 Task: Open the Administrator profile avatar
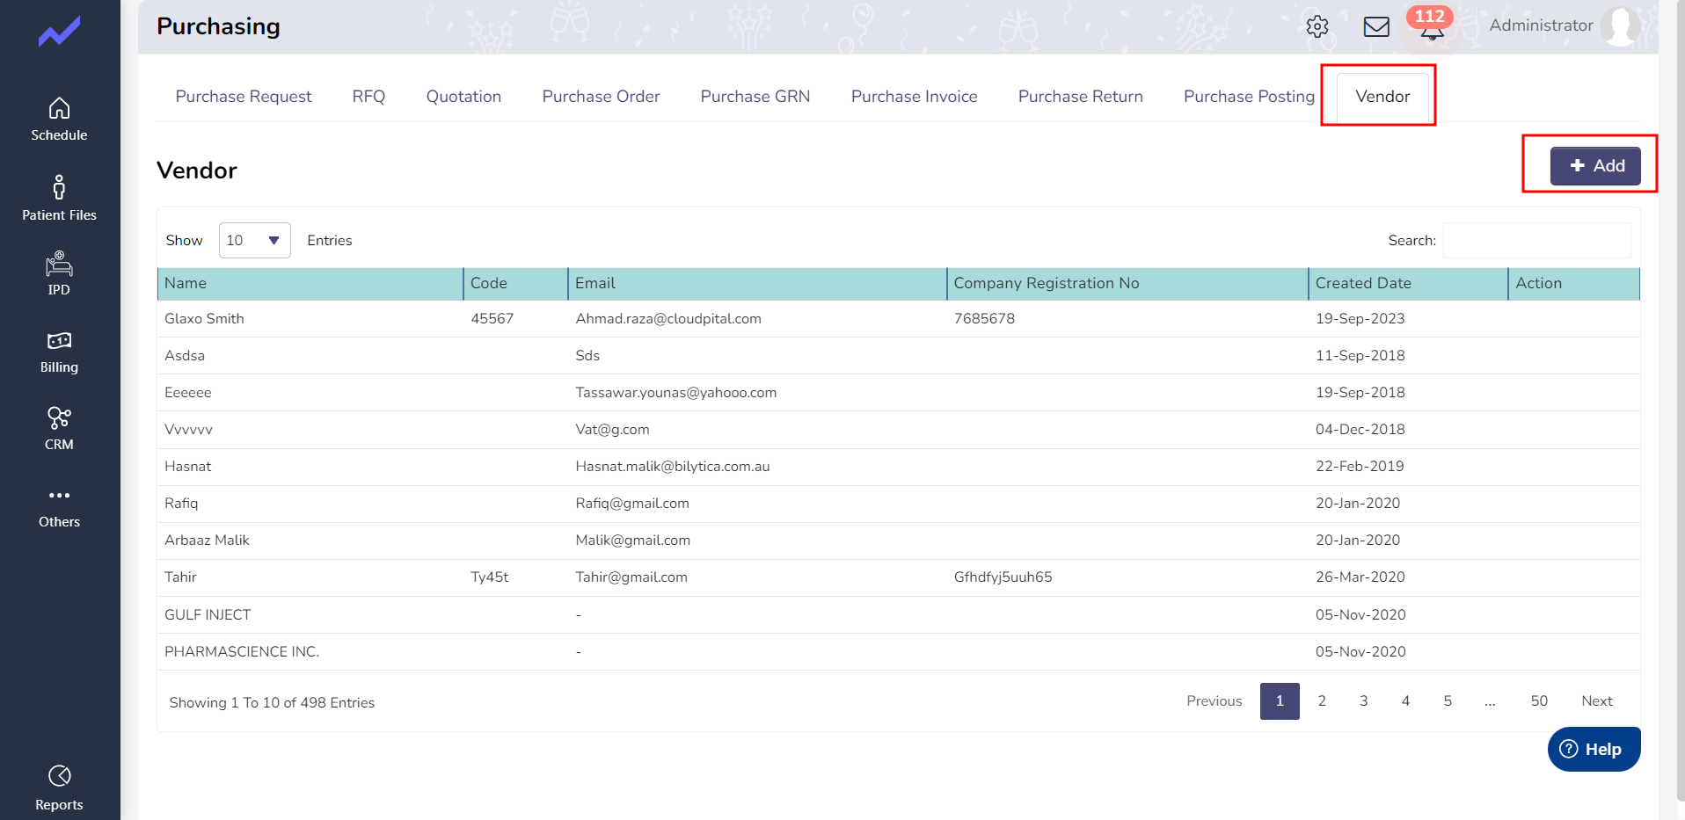pyautogui.click(x=1620, y=25)
